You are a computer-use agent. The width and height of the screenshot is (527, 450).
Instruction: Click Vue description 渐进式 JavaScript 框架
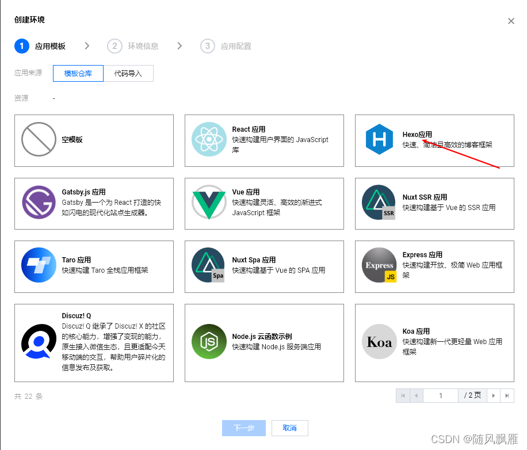277,207
